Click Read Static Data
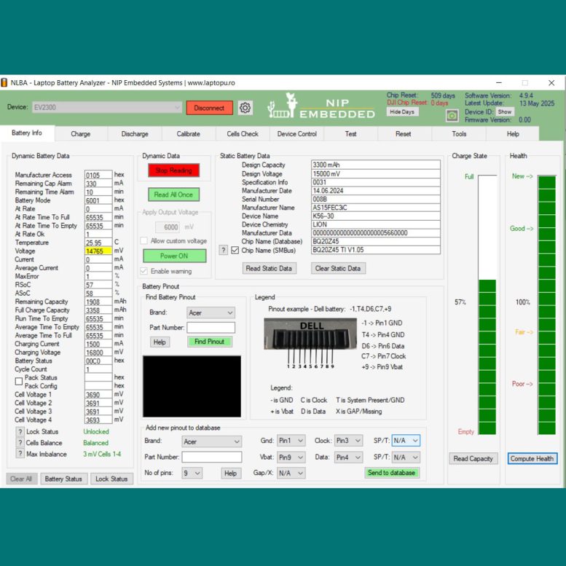Screen dimensions: 566x566 pos(269,268)
